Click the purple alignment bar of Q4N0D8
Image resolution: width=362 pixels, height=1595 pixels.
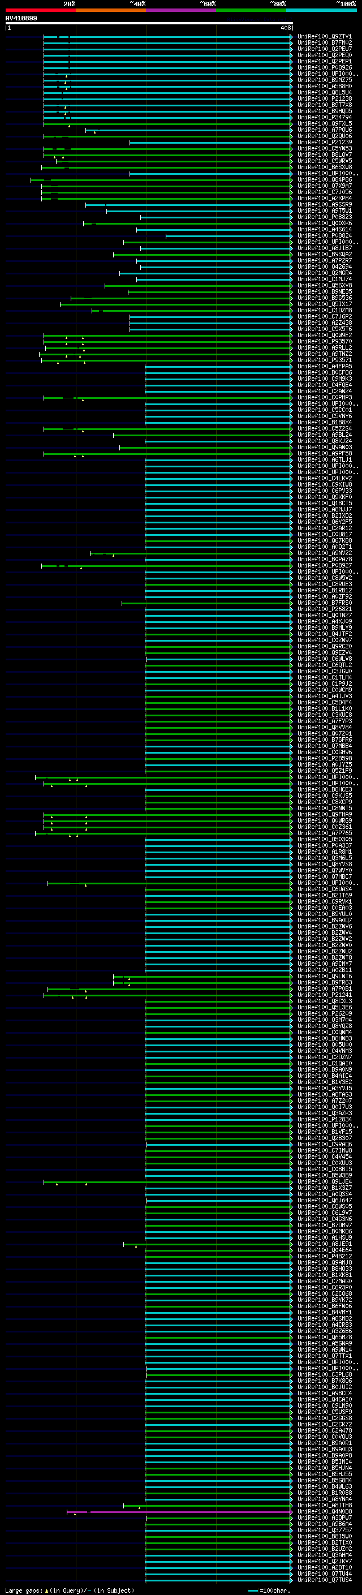point(179,1511)
